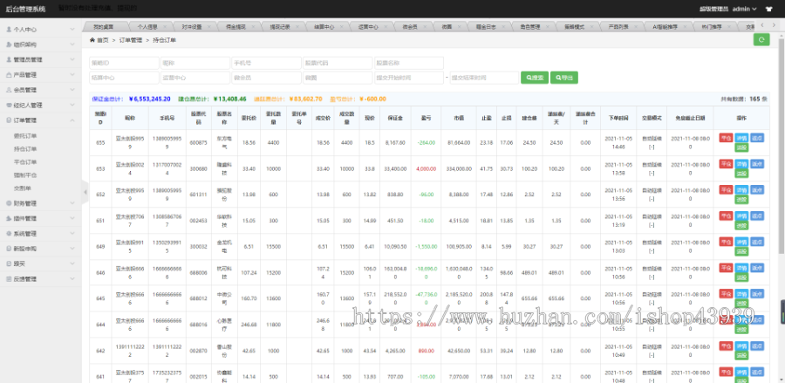Screen dimensions: 785x383
Task: Switch to the 热门推荐 tab
Action: [x=715, y=27]
